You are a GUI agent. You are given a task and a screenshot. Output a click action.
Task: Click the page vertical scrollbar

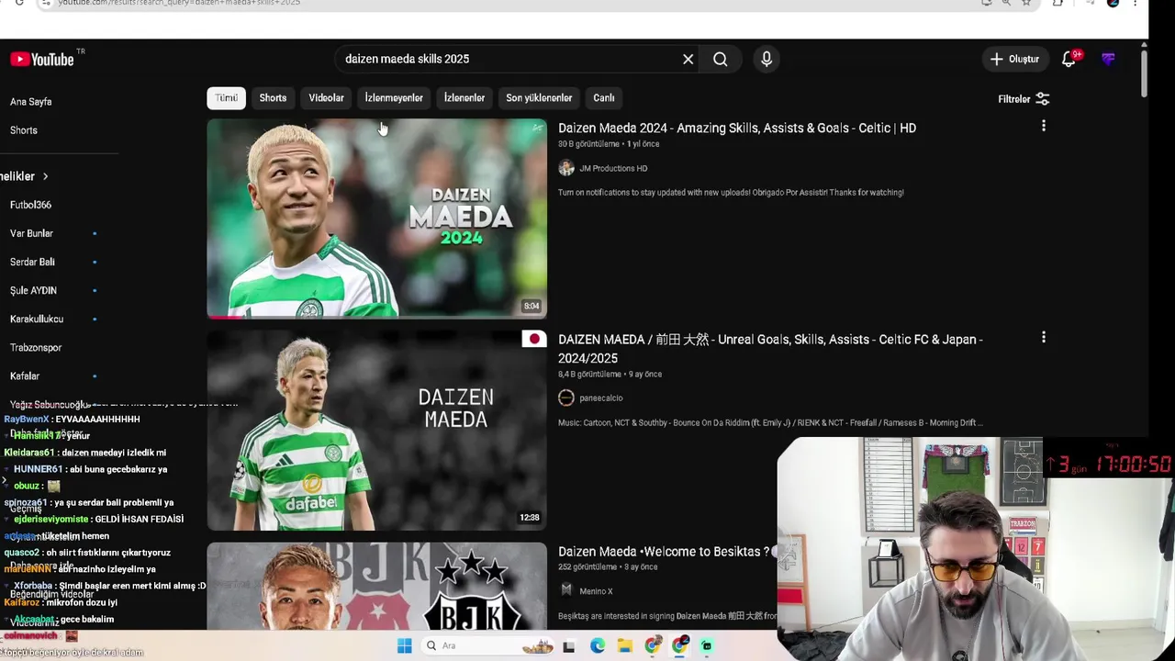tap(1143, 73)
